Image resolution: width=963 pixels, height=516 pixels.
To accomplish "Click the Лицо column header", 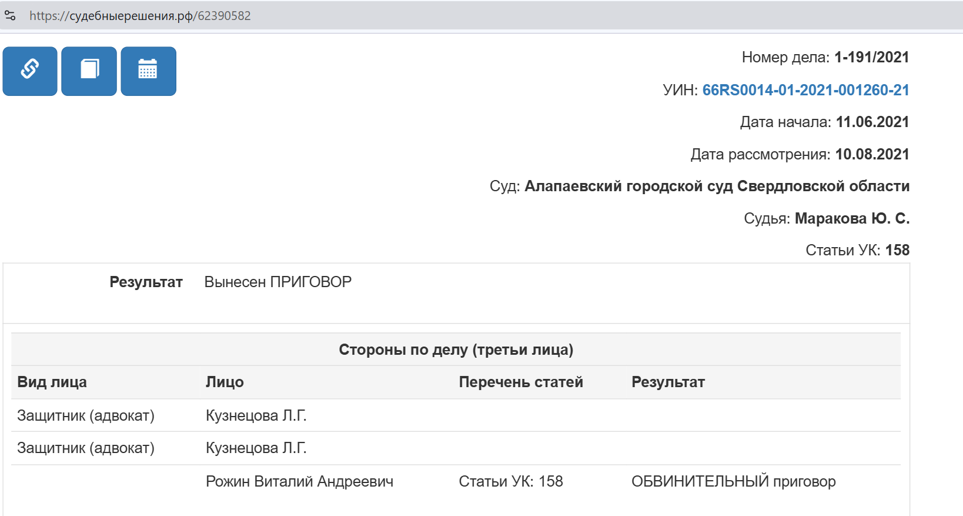I will 225,382.
